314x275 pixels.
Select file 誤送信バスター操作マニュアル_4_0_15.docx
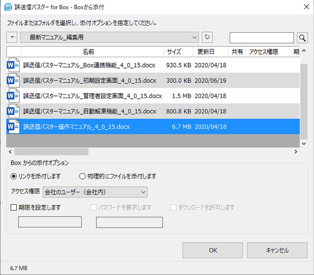pos(153,127)
